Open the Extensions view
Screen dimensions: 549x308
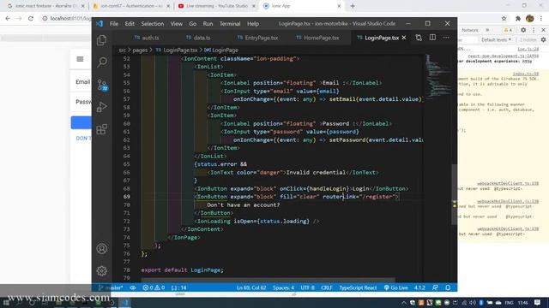(102, 129)
